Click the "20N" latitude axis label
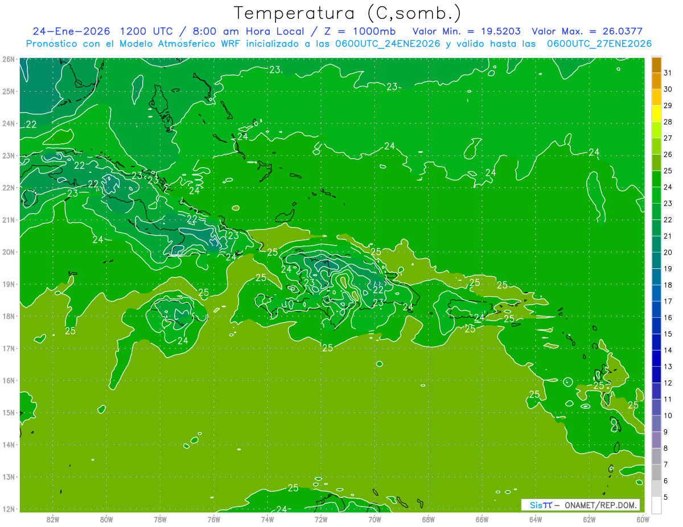The height and width of the screenshot is (527, 683). tap(9, 252)
